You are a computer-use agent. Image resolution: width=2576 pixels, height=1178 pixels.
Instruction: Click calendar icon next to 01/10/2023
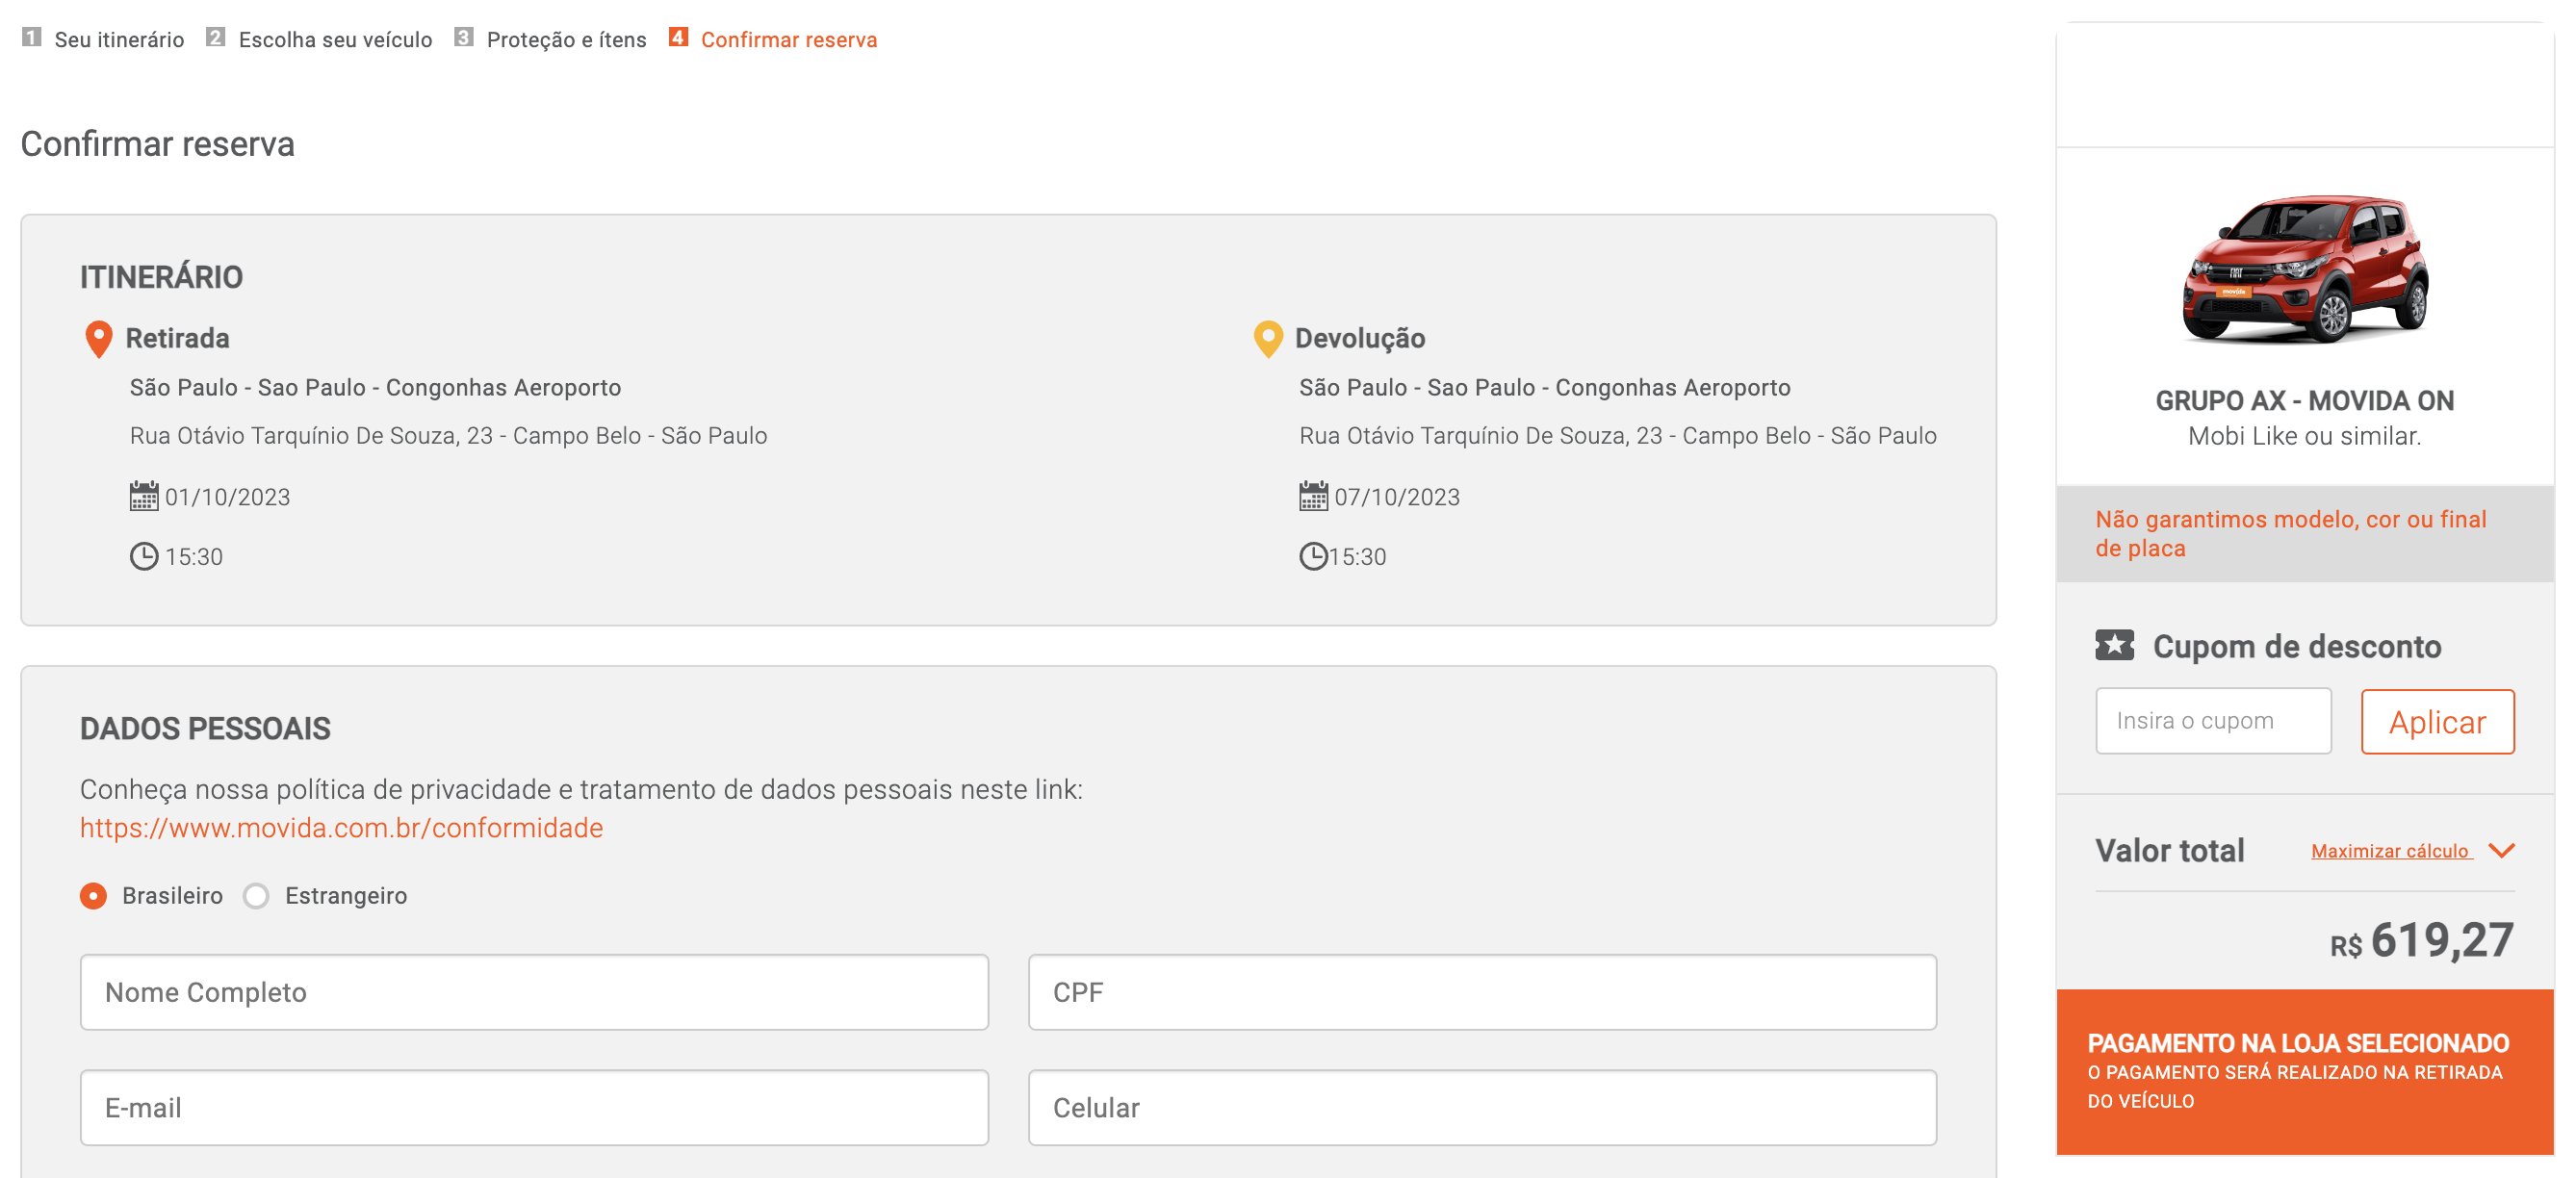pos(144,496)
